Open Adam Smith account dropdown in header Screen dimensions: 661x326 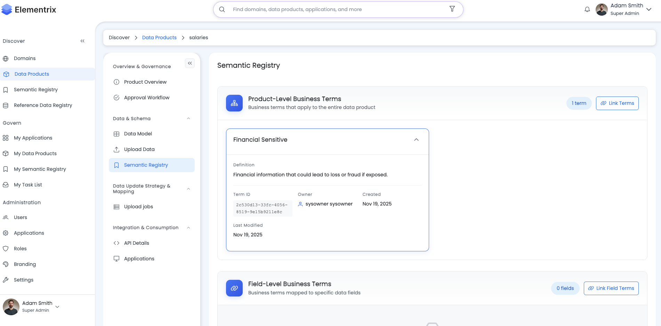click(648, 9)
